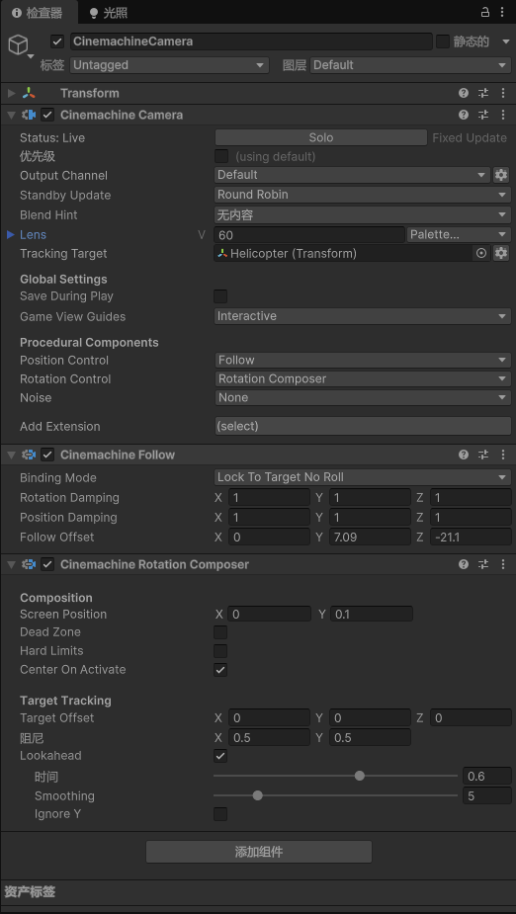Click gear icon next to Tracking Target
The height and width of the screenshot is (914, 516).
click(501, 253)
